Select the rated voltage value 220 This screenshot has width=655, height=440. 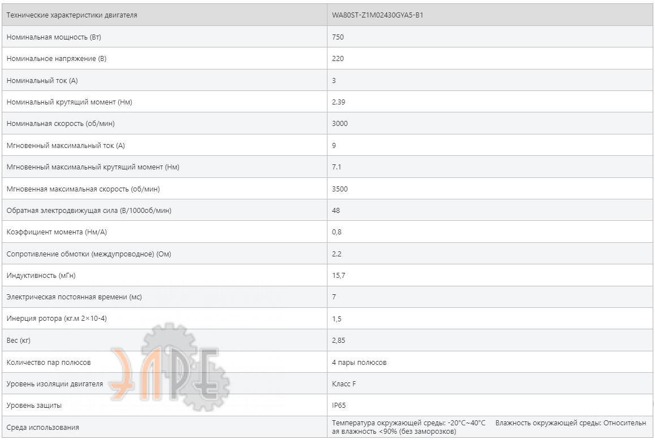(338, 59)
